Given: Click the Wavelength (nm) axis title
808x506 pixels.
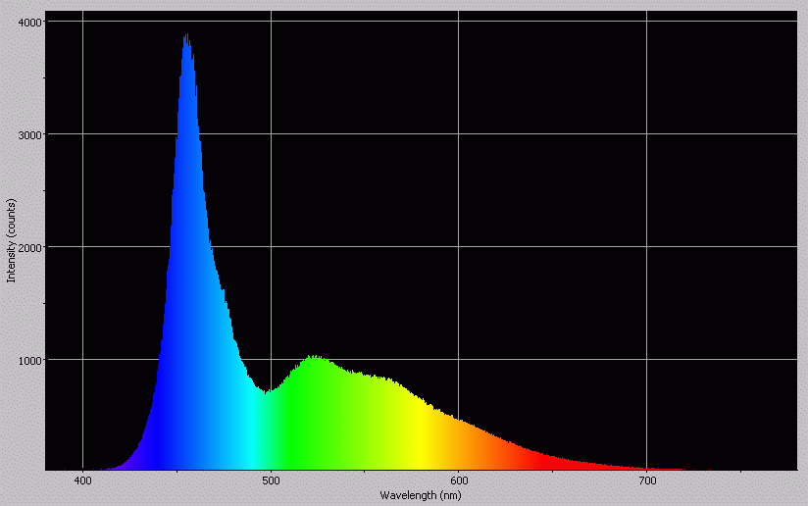Looking at the screenshot, I should pos(421,495).
